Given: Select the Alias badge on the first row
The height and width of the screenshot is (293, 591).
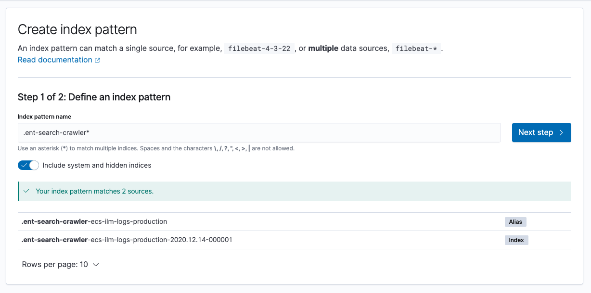Looking at the screenshot, I should (x=515, y=221).
